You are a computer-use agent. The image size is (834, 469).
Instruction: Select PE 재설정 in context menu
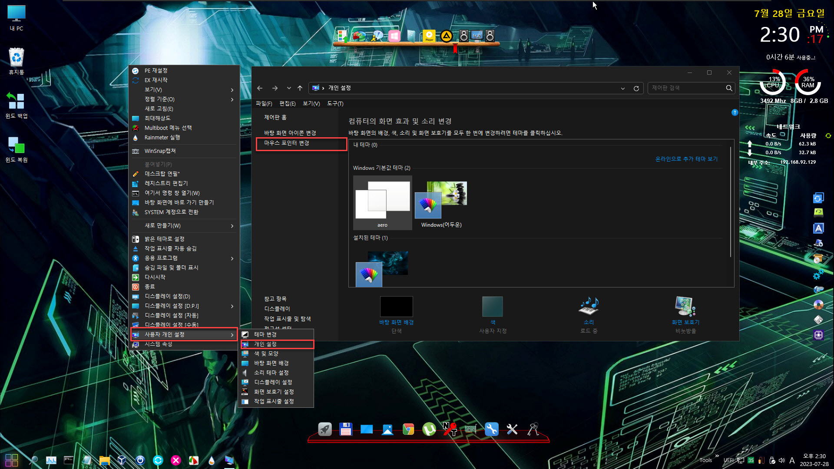(x=185, y=70)
